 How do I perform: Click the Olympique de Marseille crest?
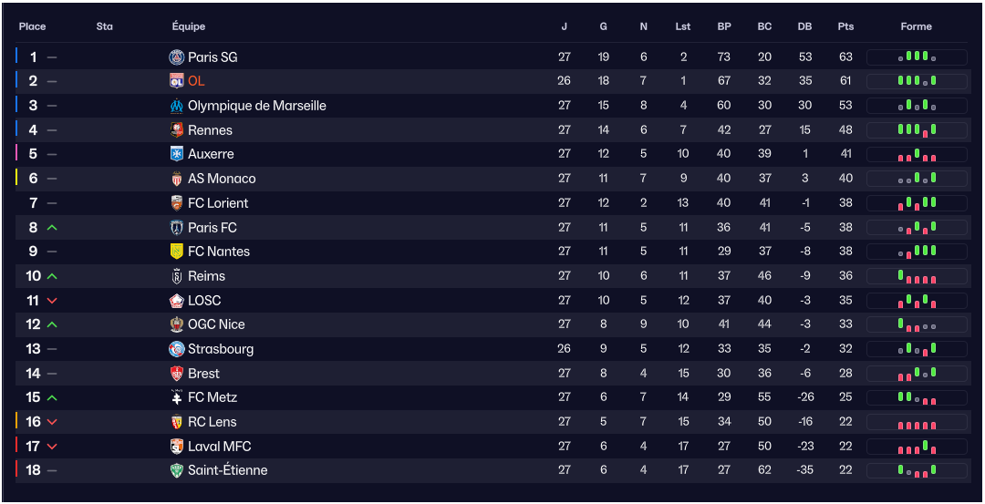[177, 106]
